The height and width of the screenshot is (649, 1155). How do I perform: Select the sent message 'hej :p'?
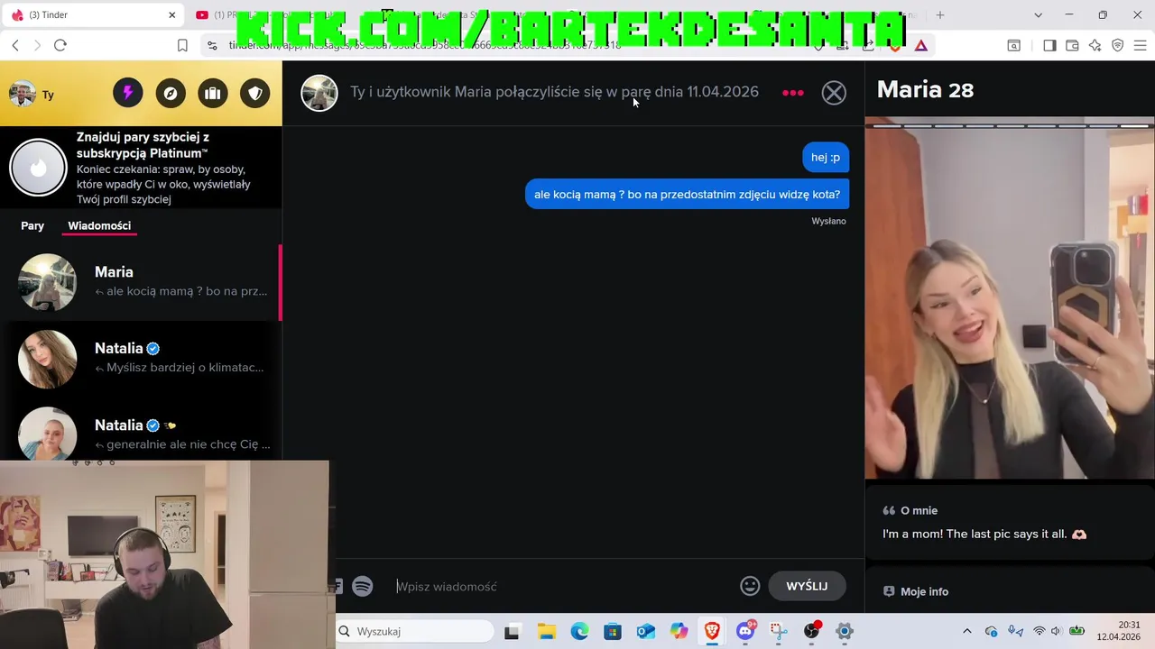pyautogui.click(x=825, y=157)
